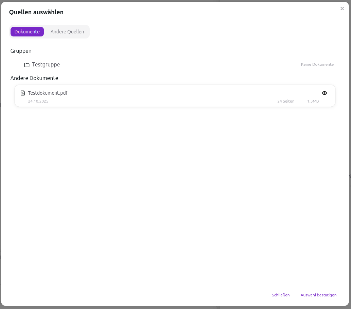The width and height of the screenshot is (351, 309).
Task: Select the Testdokument card's empty middle area
Action: pos(170,96)
